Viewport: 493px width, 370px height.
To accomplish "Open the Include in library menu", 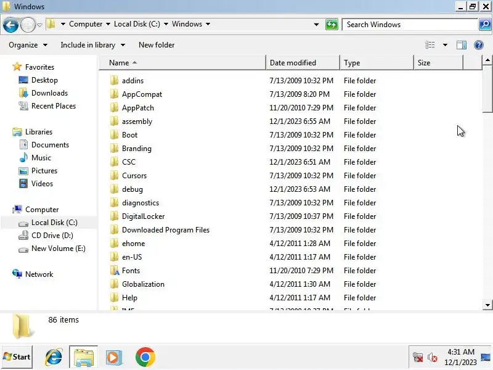I will coord(93,45).
